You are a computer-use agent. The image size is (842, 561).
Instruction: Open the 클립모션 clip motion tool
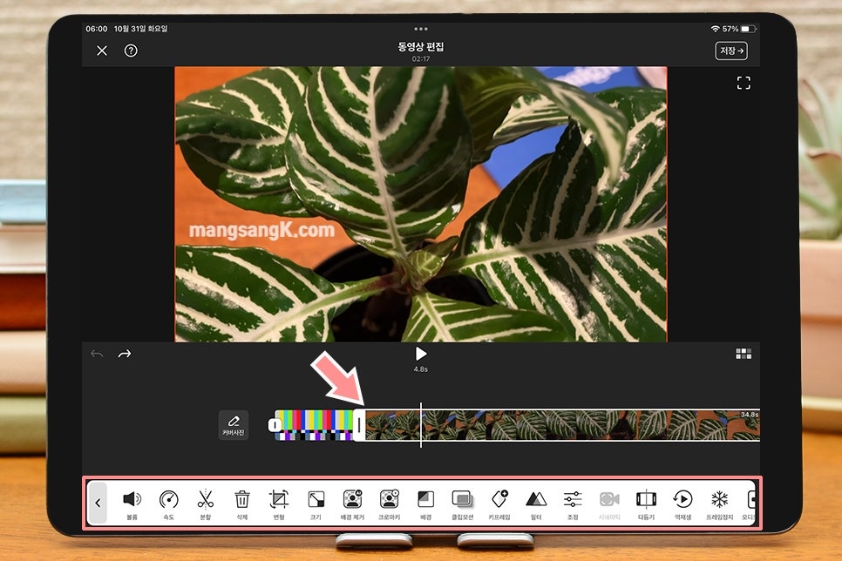click(x=462, y=504)
